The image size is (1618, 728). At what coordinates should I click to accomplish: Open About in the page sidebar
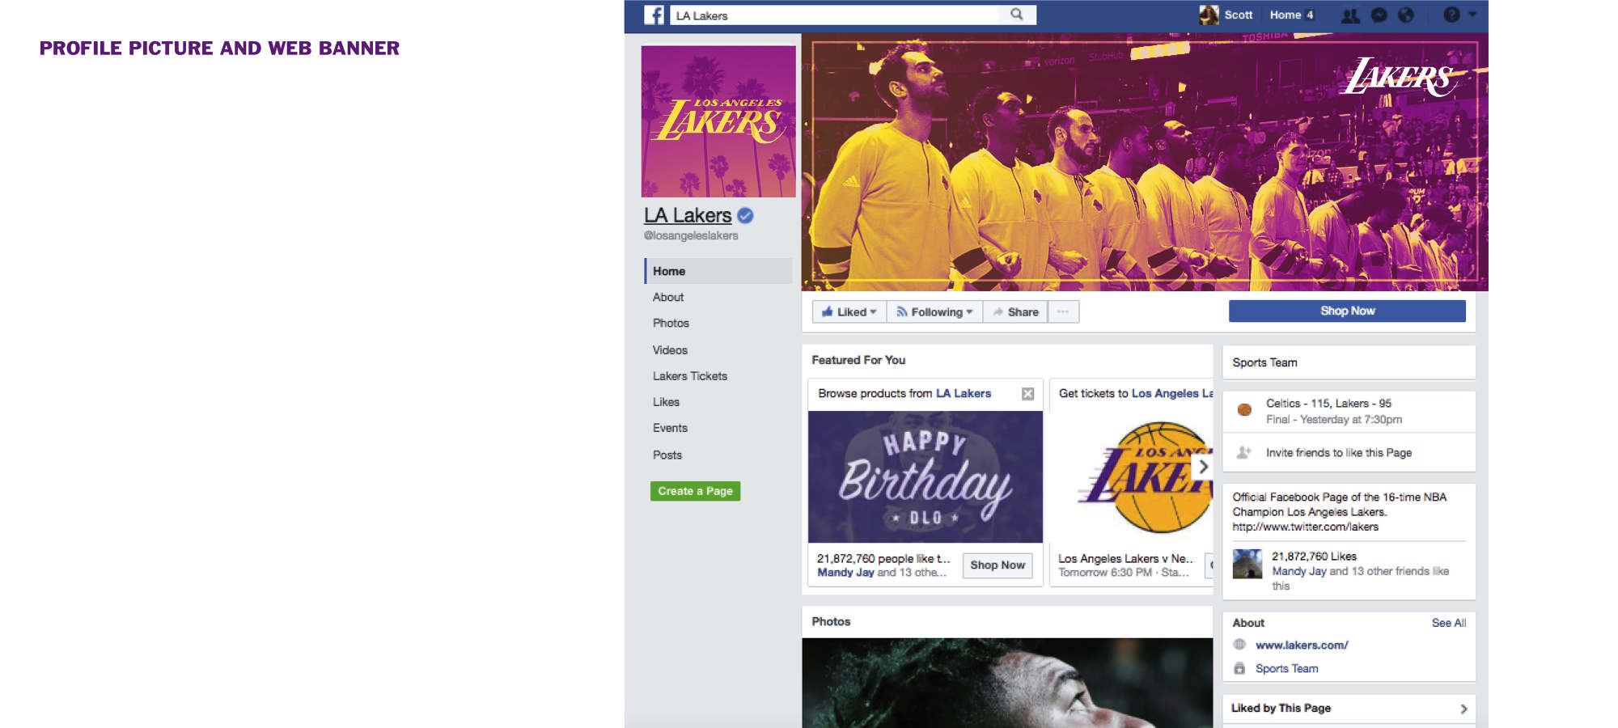click(667, 297)
